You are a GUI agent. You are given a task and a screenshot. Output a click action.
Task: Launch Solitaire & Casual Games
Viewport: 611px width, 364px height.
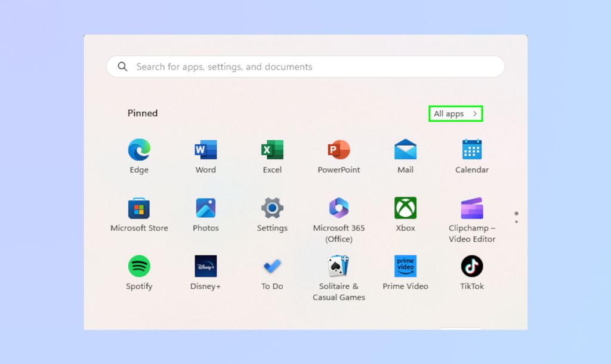click(338, 267)
